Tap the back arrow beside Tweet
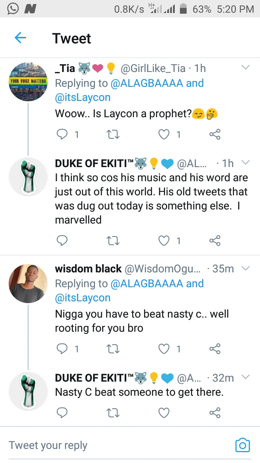 [x=20, y=38]
